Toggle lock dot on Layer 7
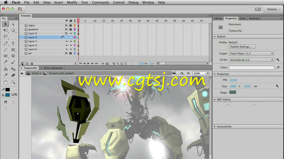The image size is (284, 159). coord(71,41)
